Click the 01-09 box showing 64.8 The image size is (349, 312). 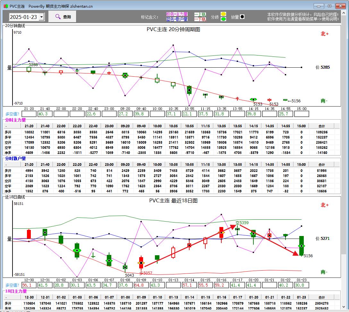pyautogui.click(x=141, y=285)
